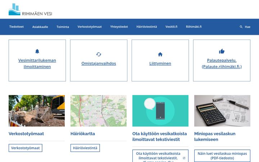Click the refresh arrows icon above Omistajanvaihdos
259x162 pixels.
pyautogui.click(x=99, y=54)
